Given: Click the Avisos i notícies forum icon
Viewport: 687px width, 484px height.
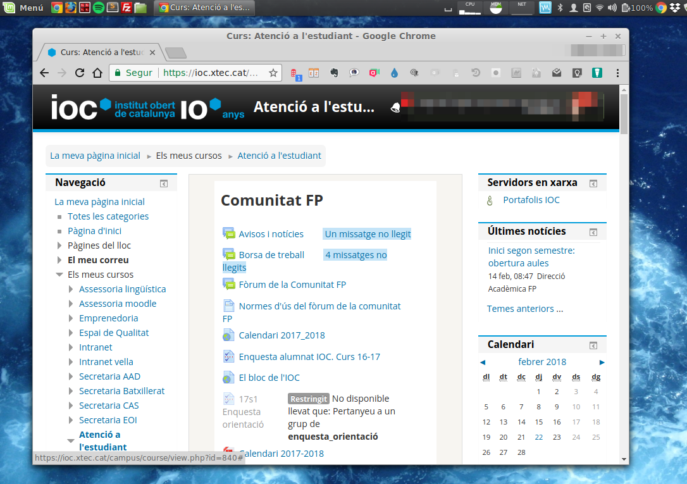Looking at the screenshot, I should click(229, 233).
